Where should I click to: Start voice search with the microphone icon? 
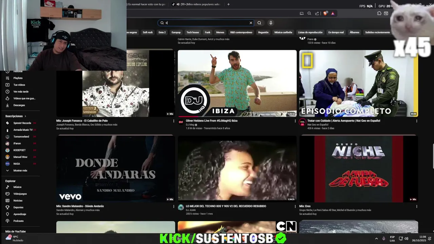(271, 23)
